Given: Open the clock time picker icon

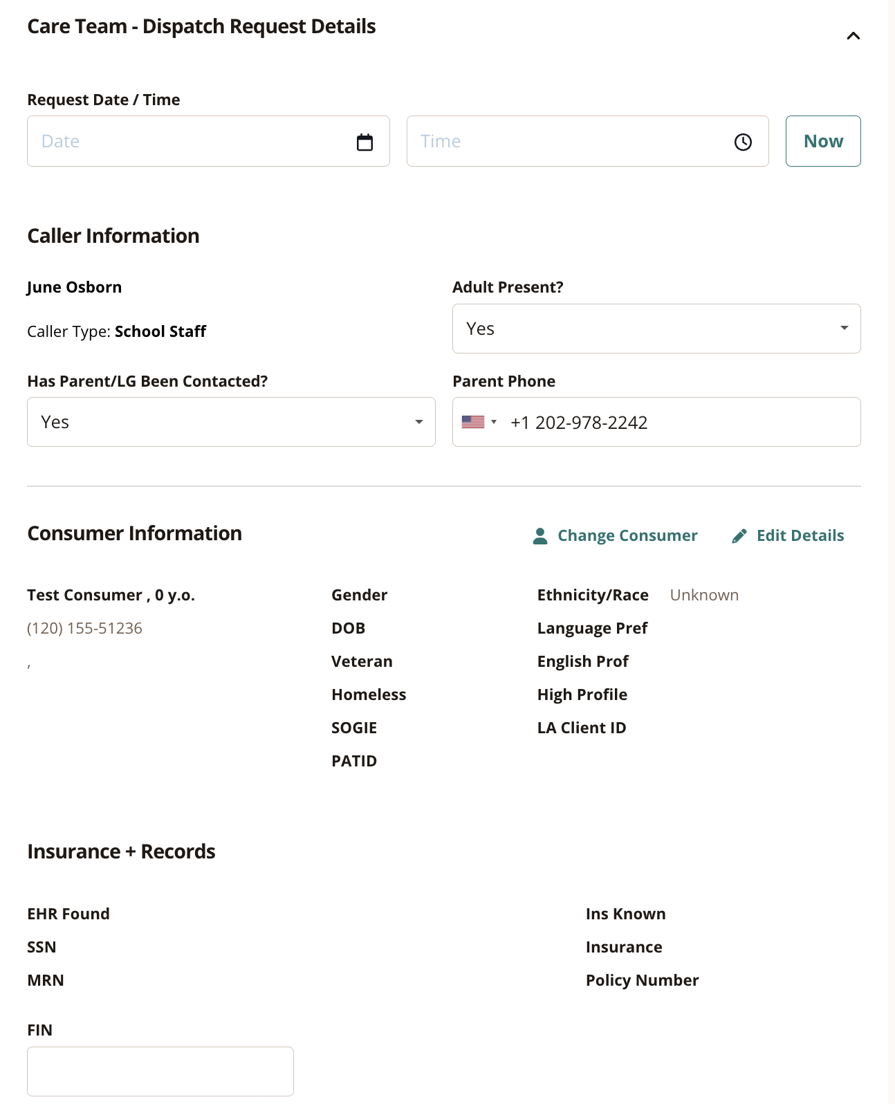Looking at the screenshot, I should tap(743, 142).
